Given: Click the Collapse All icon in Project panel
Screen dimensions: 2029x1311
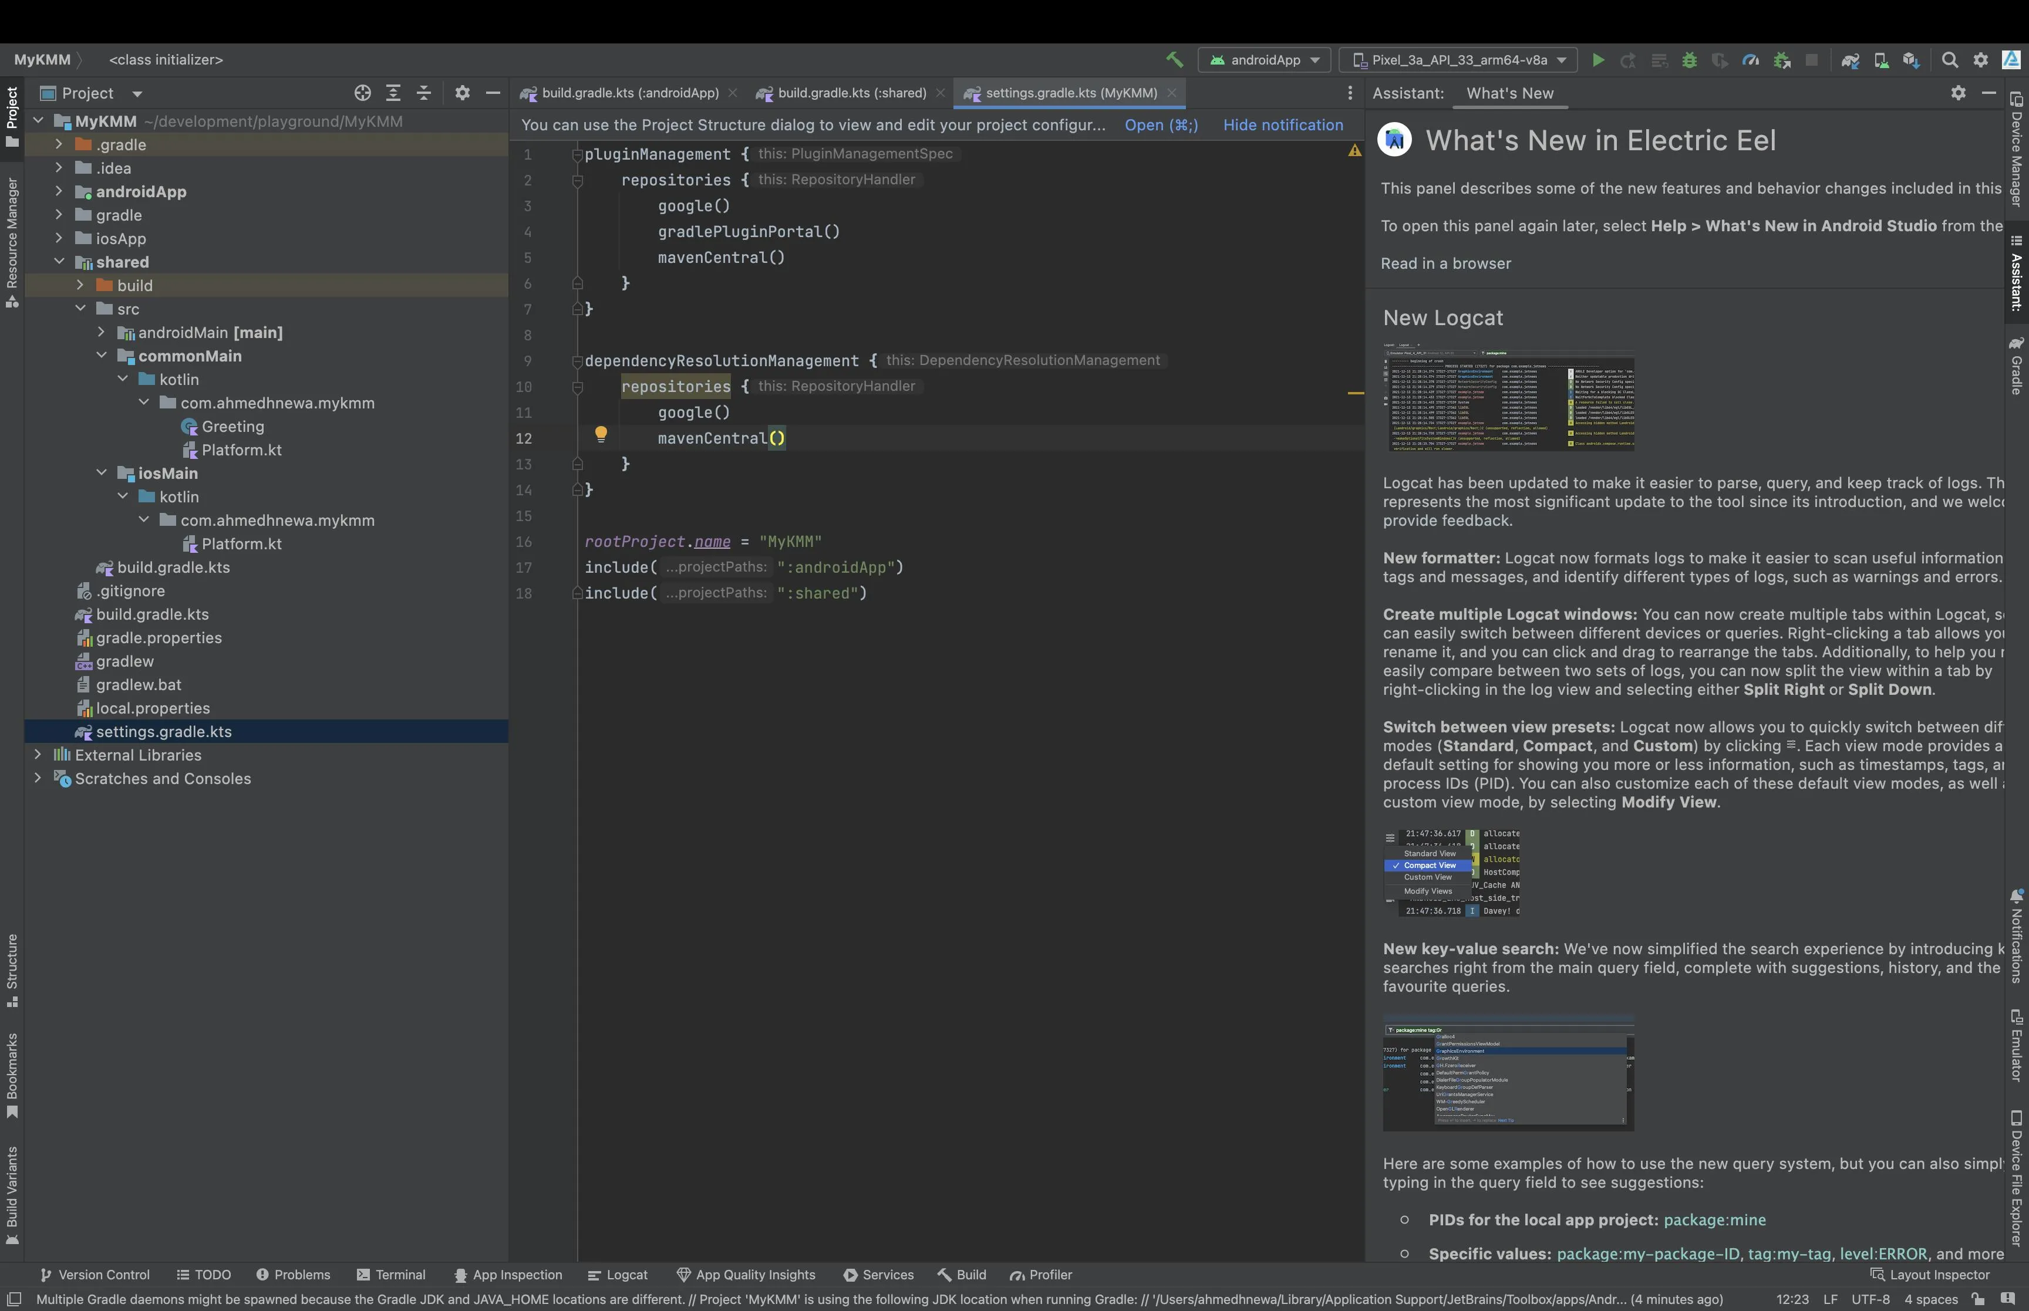Looking at the screenshot, I should click(424, 94).
